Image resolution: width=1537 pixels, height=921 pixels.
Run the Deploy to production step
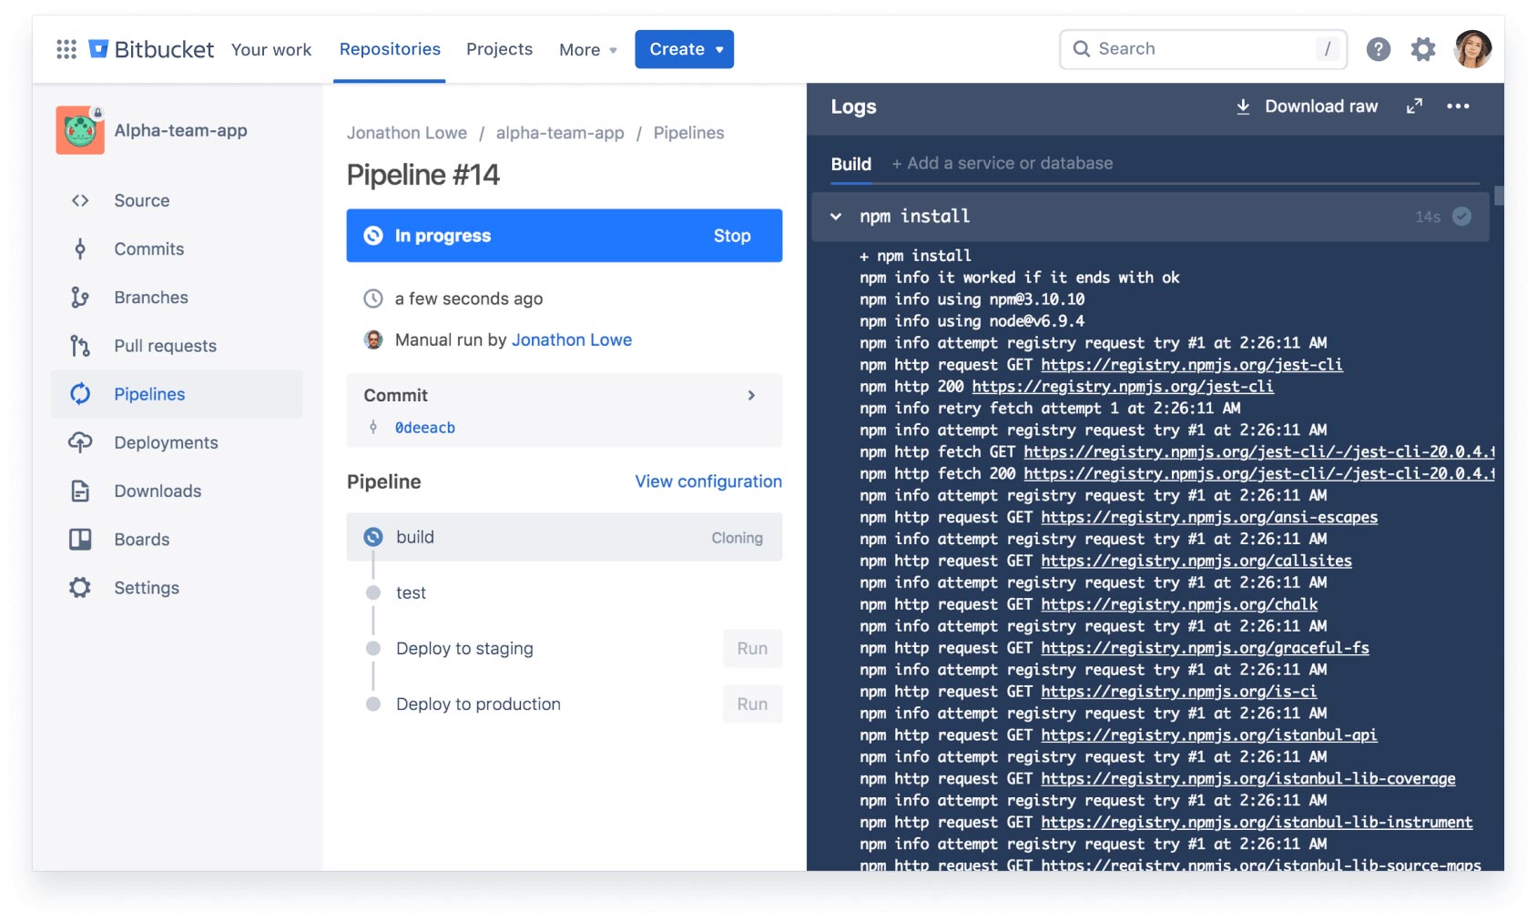click(x=752, y=704)
